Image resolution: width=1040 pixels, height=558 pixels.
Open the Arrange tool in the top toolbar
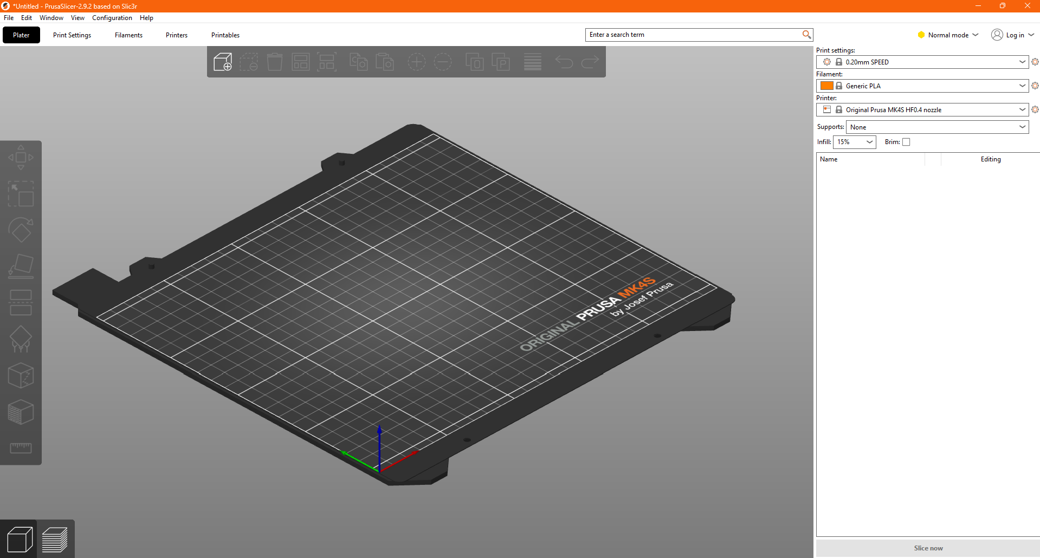tap(301, 62)
